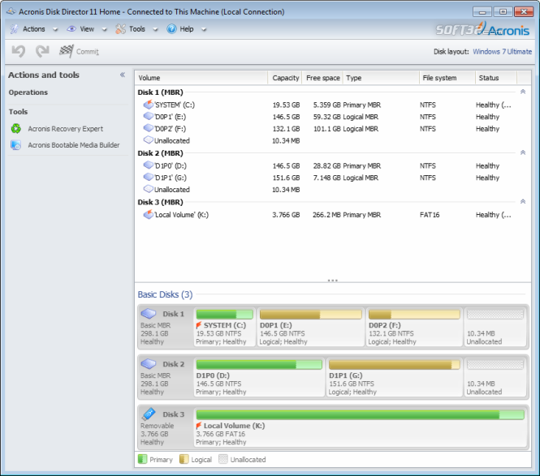
Task: Sort by the Volume column header
Action: [x=201, y=78]
